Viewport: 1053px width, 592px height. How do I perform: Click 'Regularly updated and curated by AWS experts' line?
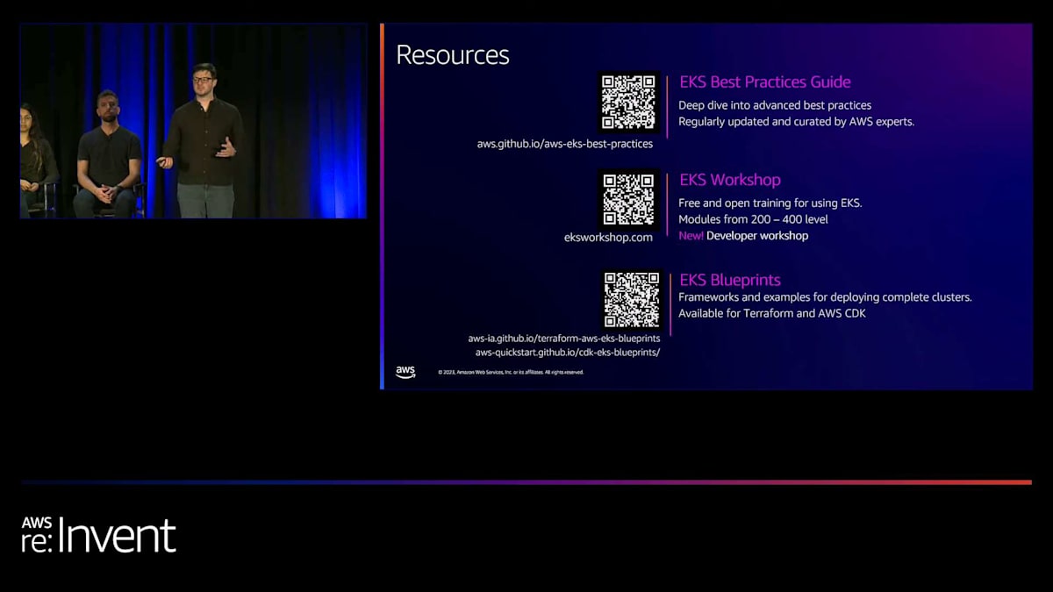797,122
